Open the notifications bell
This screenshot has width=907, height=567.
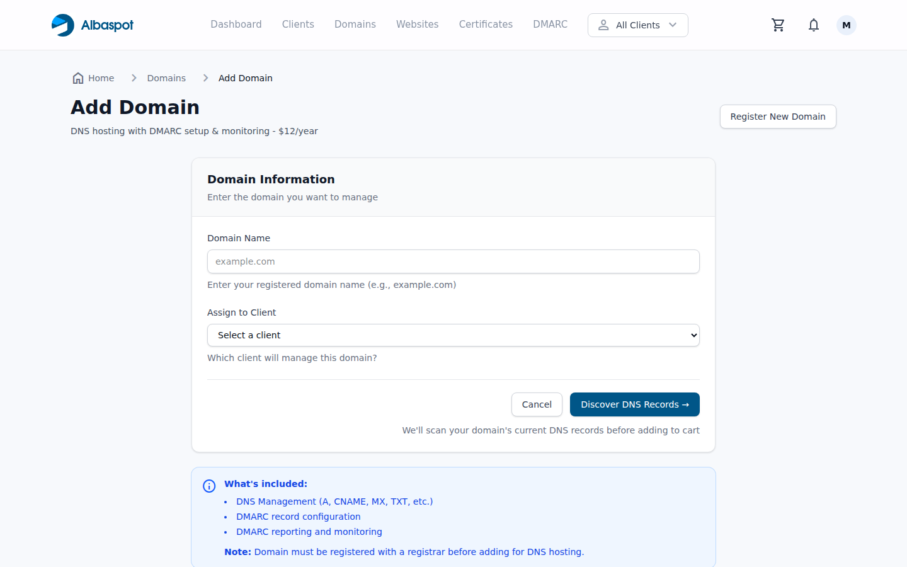coord(813,25)
